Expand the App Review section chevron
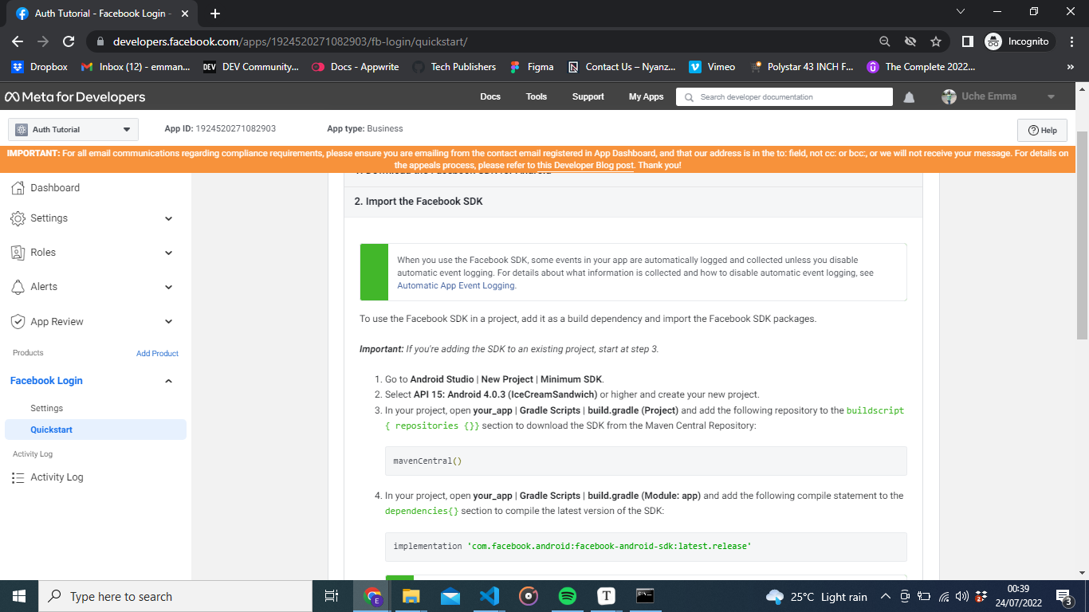 click(168, 322)
